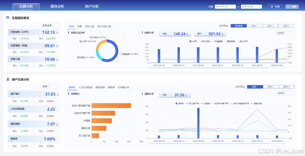This screenshot has height=156, width=305.
Task: Click the 分销端 orange bar
Action: [x=102, y=121]
